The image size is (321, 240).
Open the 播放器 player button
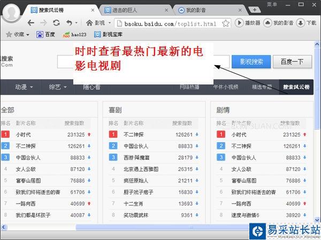248,22
